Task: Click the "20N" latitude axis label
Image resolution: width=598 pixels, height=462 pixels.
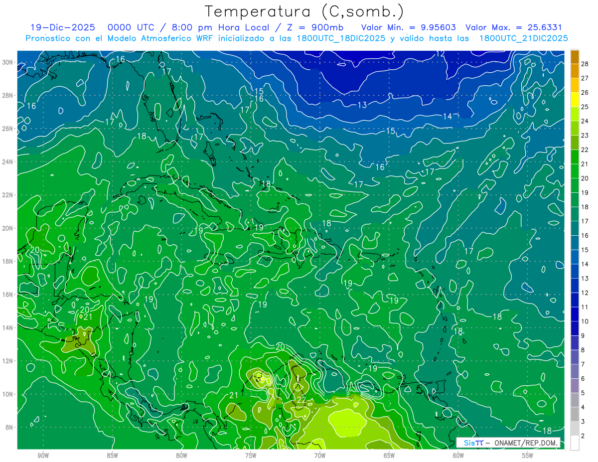Action: pos(8,228)
